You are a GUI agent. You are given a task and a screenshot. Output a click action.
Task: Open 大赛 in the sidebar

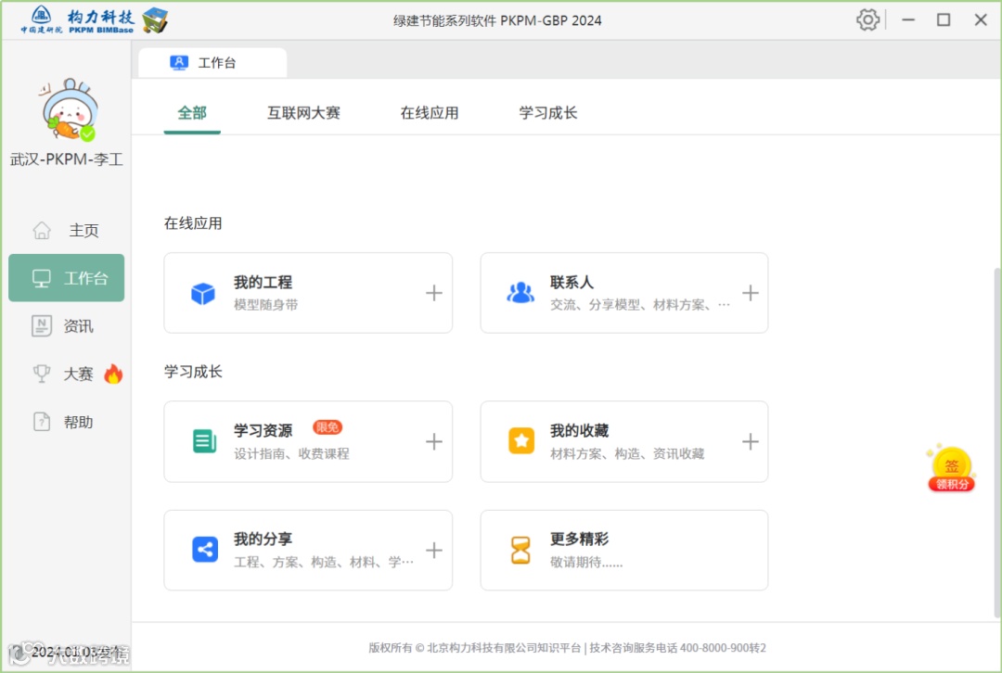(x=65, y=375)
